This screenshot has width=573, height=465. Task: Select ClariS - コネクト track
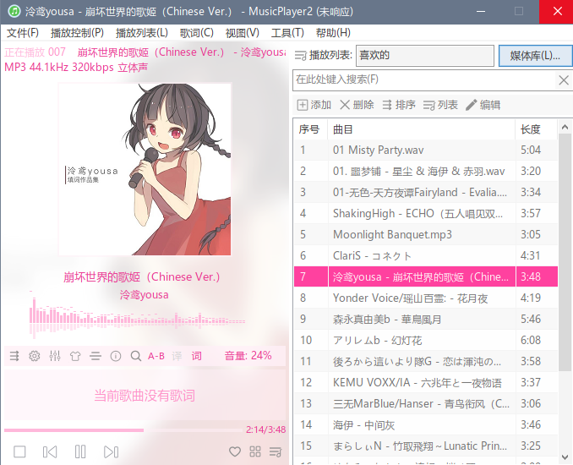426,255
